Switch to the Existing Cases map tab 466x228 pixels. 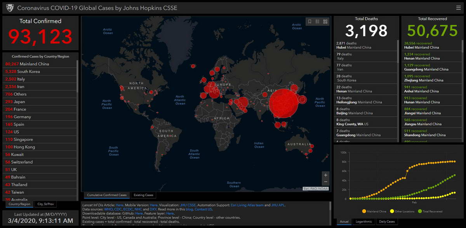point(143,195)
